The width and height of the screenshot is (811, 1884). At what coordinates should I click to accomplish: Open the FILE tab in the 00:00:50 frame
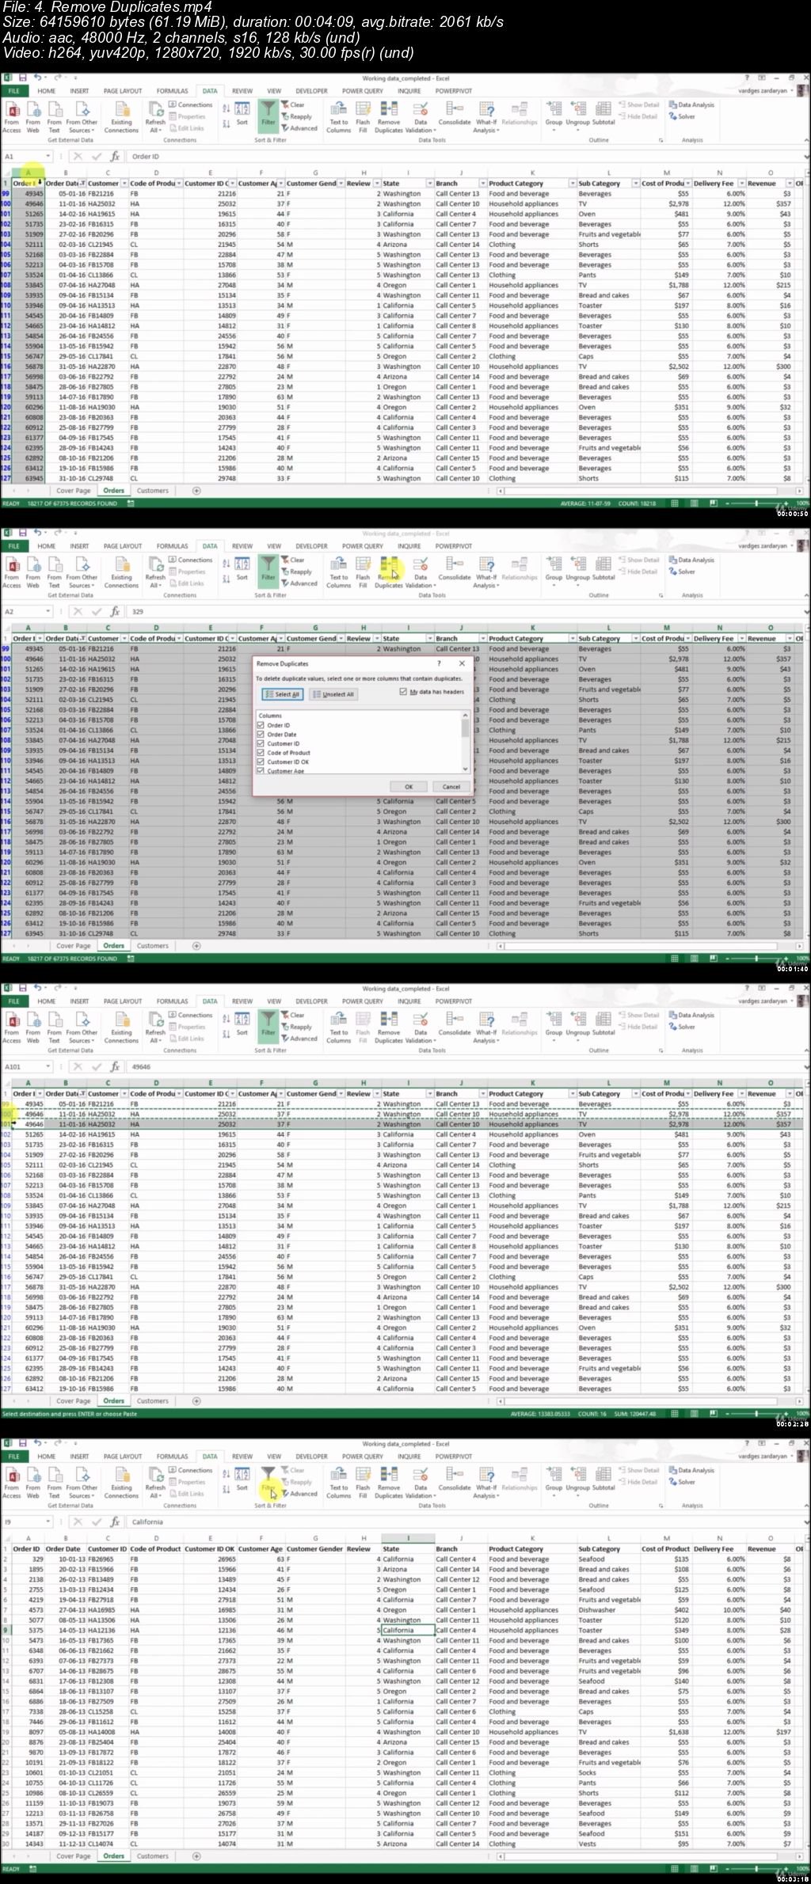coord(13,91)
